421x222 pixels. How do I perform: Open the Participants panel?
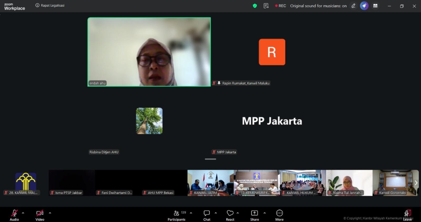tap(177, 215)
